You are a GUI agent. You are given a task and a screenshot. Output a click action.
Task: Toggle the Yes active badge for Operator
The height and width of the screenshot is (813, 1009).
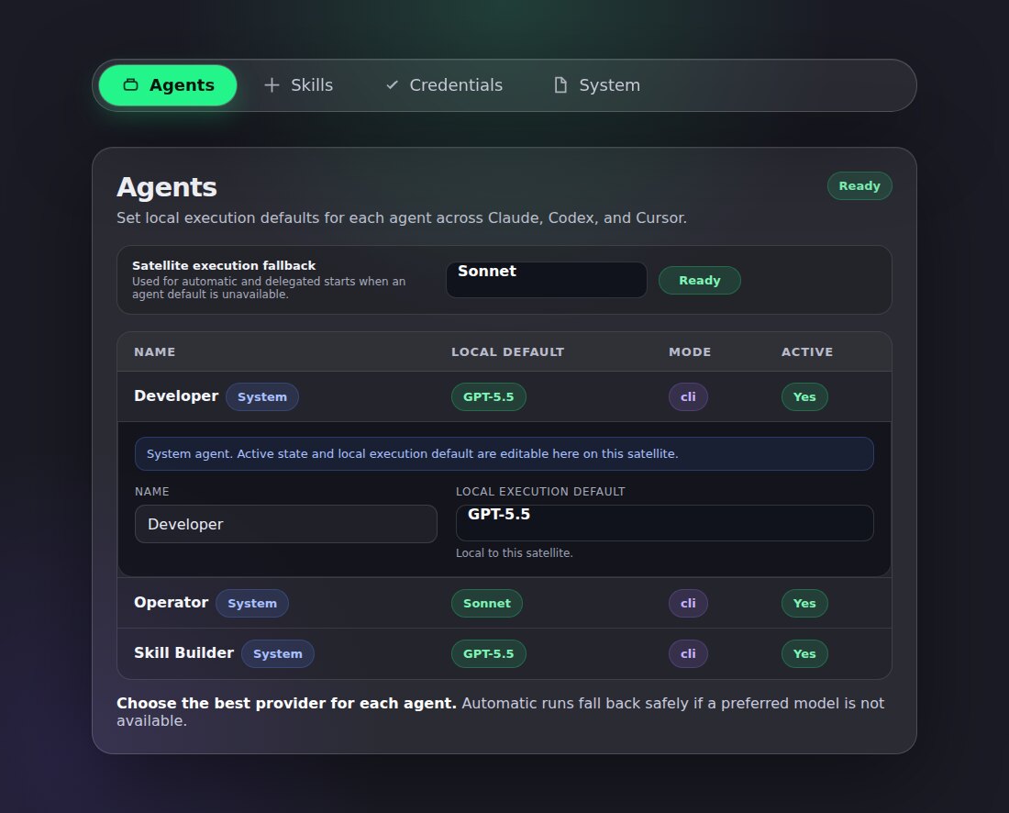click(x=804, y=603)
